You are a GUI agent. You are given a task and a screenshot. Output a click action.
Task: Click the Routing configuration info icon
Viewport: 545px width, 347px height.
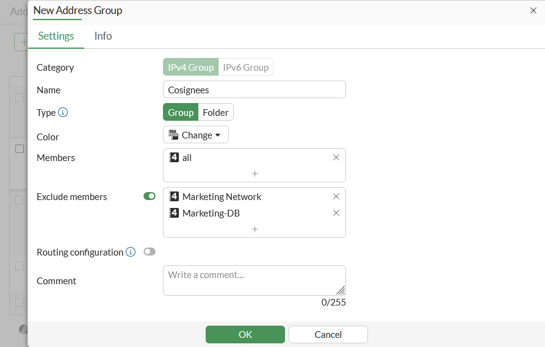[x=131, y=252]
